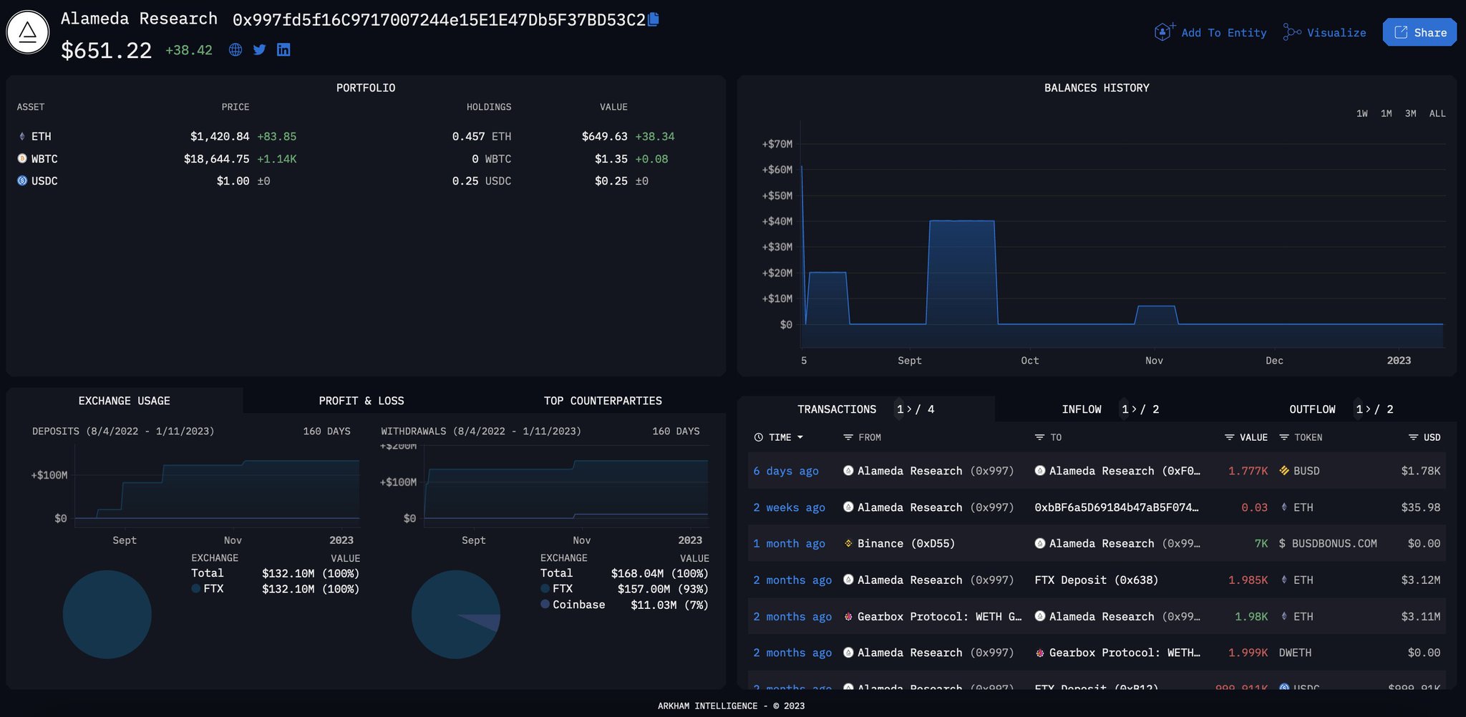Open the FTX Deposit (0x638) recipient link
1466x717 pixels.
pos(1097,580)
